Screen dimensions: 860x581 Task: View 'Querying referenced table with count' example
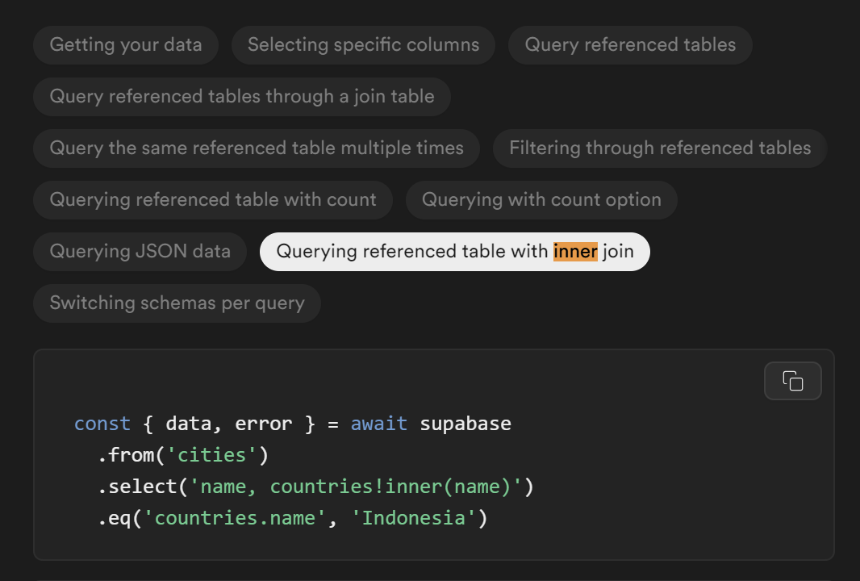tap(213, 199)
